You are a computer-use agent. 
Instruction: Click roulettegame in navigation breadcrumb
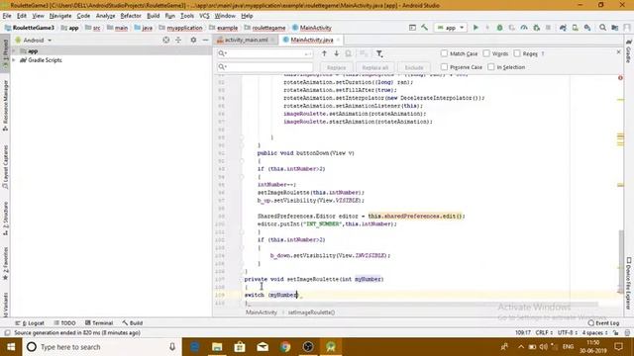coord(268,28)
